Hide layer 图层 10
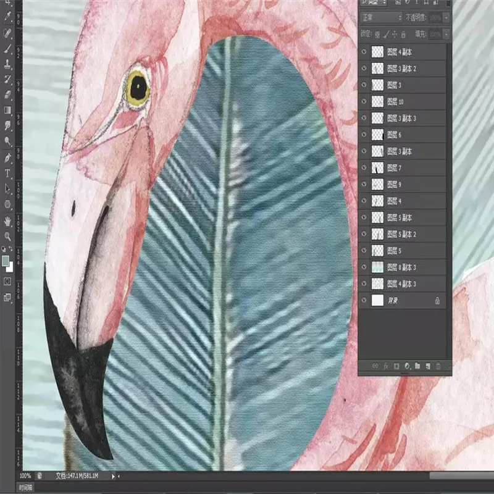494x494 pixels. (364, 101)
